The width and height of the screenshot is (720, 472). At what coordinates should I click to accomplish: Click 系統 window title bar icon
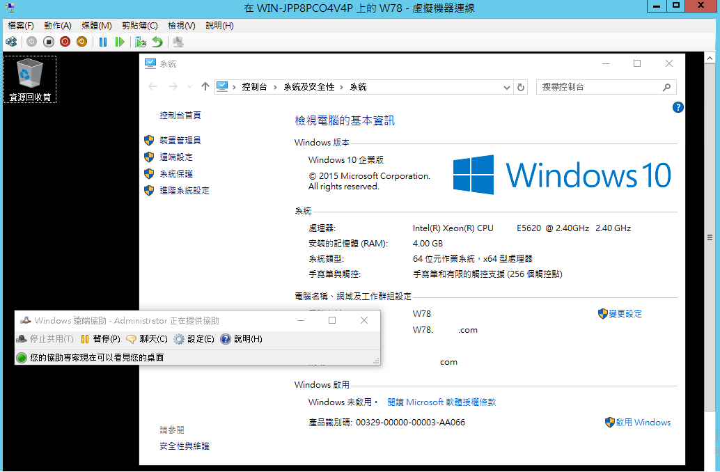[x=150, y=63]
